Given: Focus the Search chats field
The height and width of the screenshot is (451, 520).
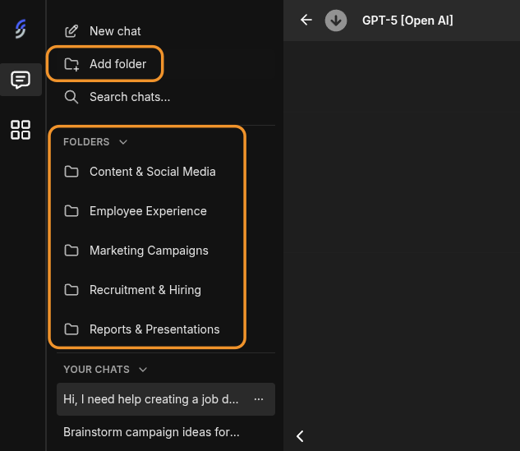Looking at the screenshot, I should pyautogui.click(x=130, y=97).
